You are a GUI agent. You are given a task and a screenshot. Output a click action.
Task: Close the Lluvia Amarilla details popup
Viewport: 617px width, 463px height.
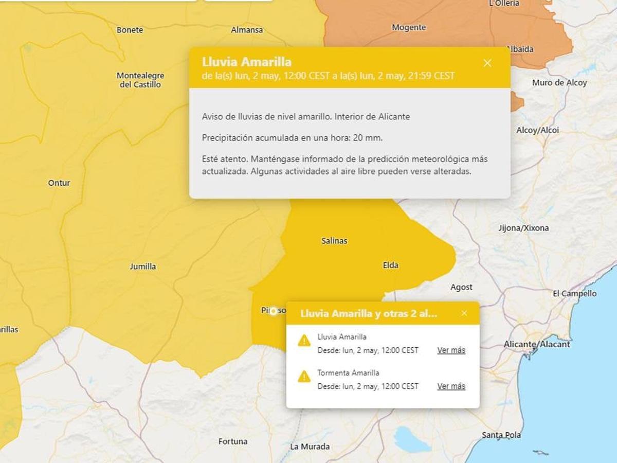tap(487, 63)
